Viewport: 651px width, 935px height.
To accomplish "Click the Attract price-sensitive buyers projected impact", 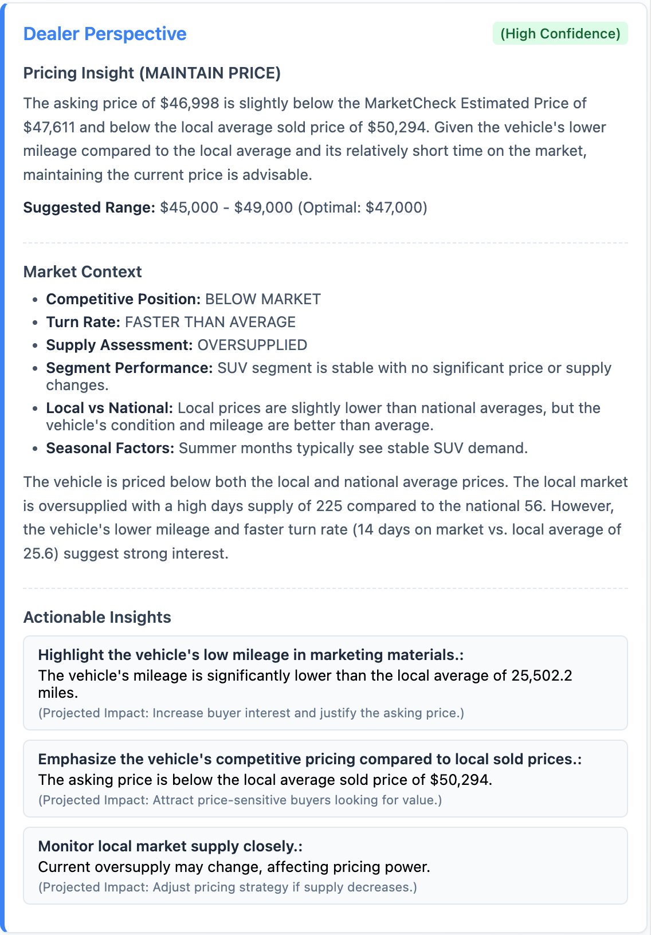I will pyautogui.click(x=240, y=800).
